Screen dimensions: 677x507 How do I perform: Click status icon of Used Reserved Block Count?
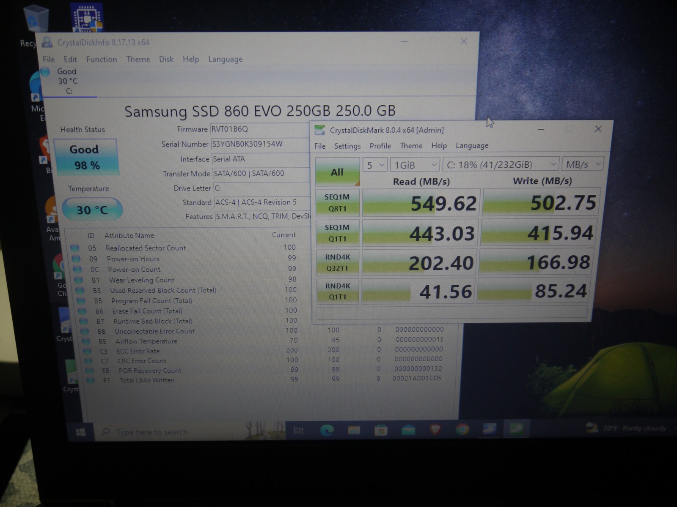80,290
